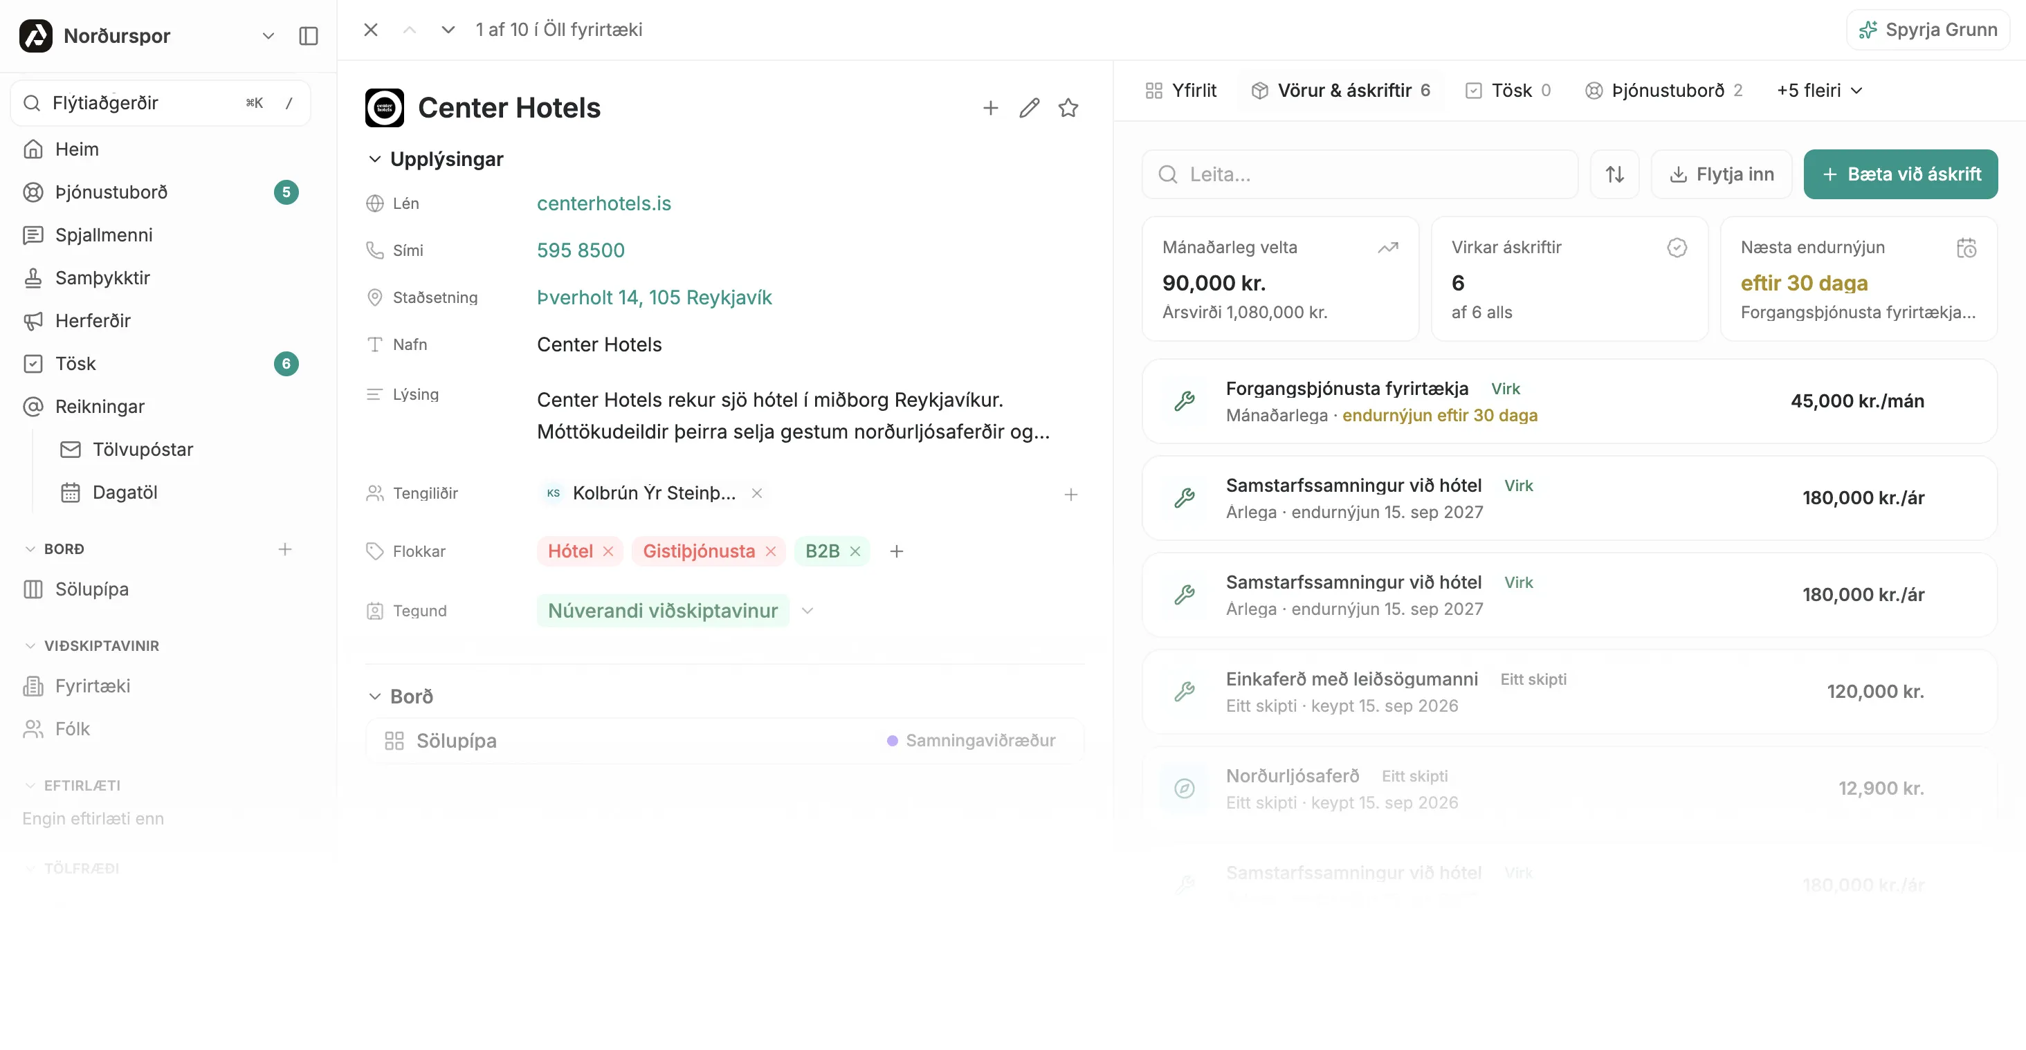Open the Tösk tab
The width and height of the screenshot is (2026, 1050).
[1508, 91]
